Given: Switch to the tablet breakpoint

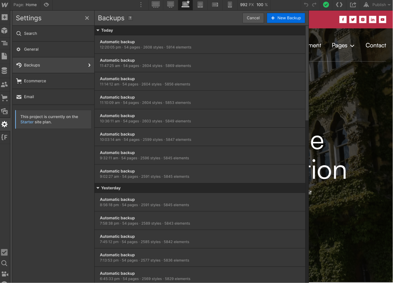Looking at the screenshot, I should coord(200,5).
